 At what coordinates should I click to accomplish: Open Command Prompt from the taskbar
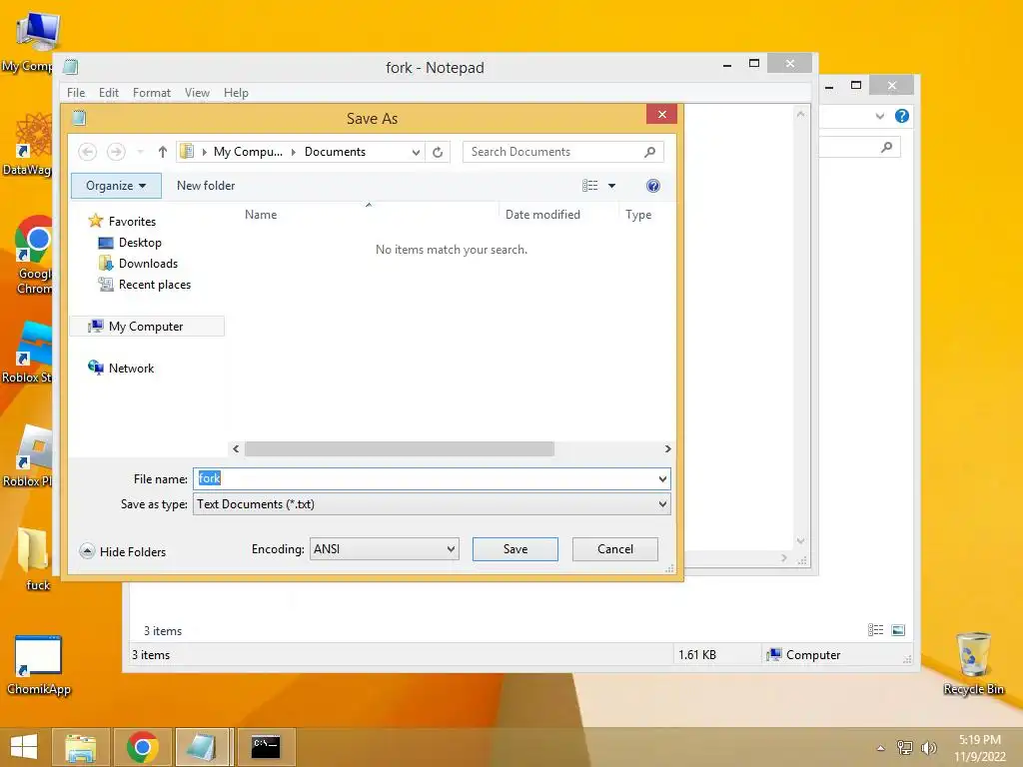click(266, 747)
